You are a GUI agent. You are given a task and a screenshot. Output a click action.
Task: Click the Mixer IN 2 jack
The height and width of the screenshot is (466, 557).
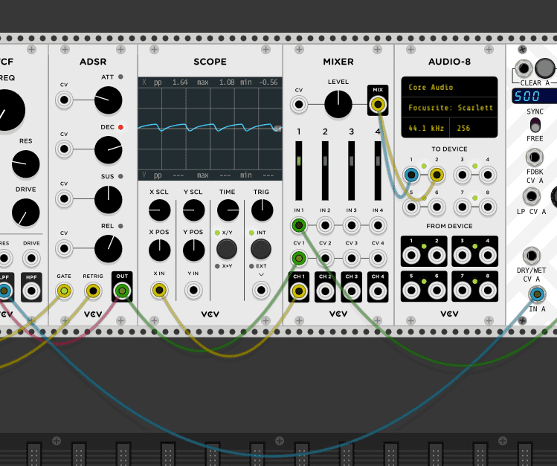(325, 225)
